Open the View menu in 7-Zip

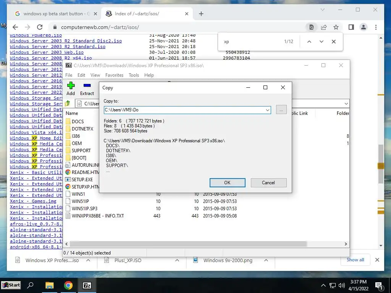point(95,75)
